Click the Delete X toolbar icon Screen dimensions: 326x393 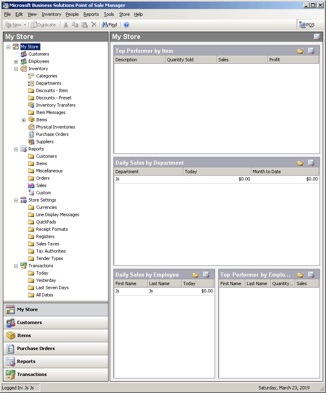pyautogui.click(x=94, y=25)
